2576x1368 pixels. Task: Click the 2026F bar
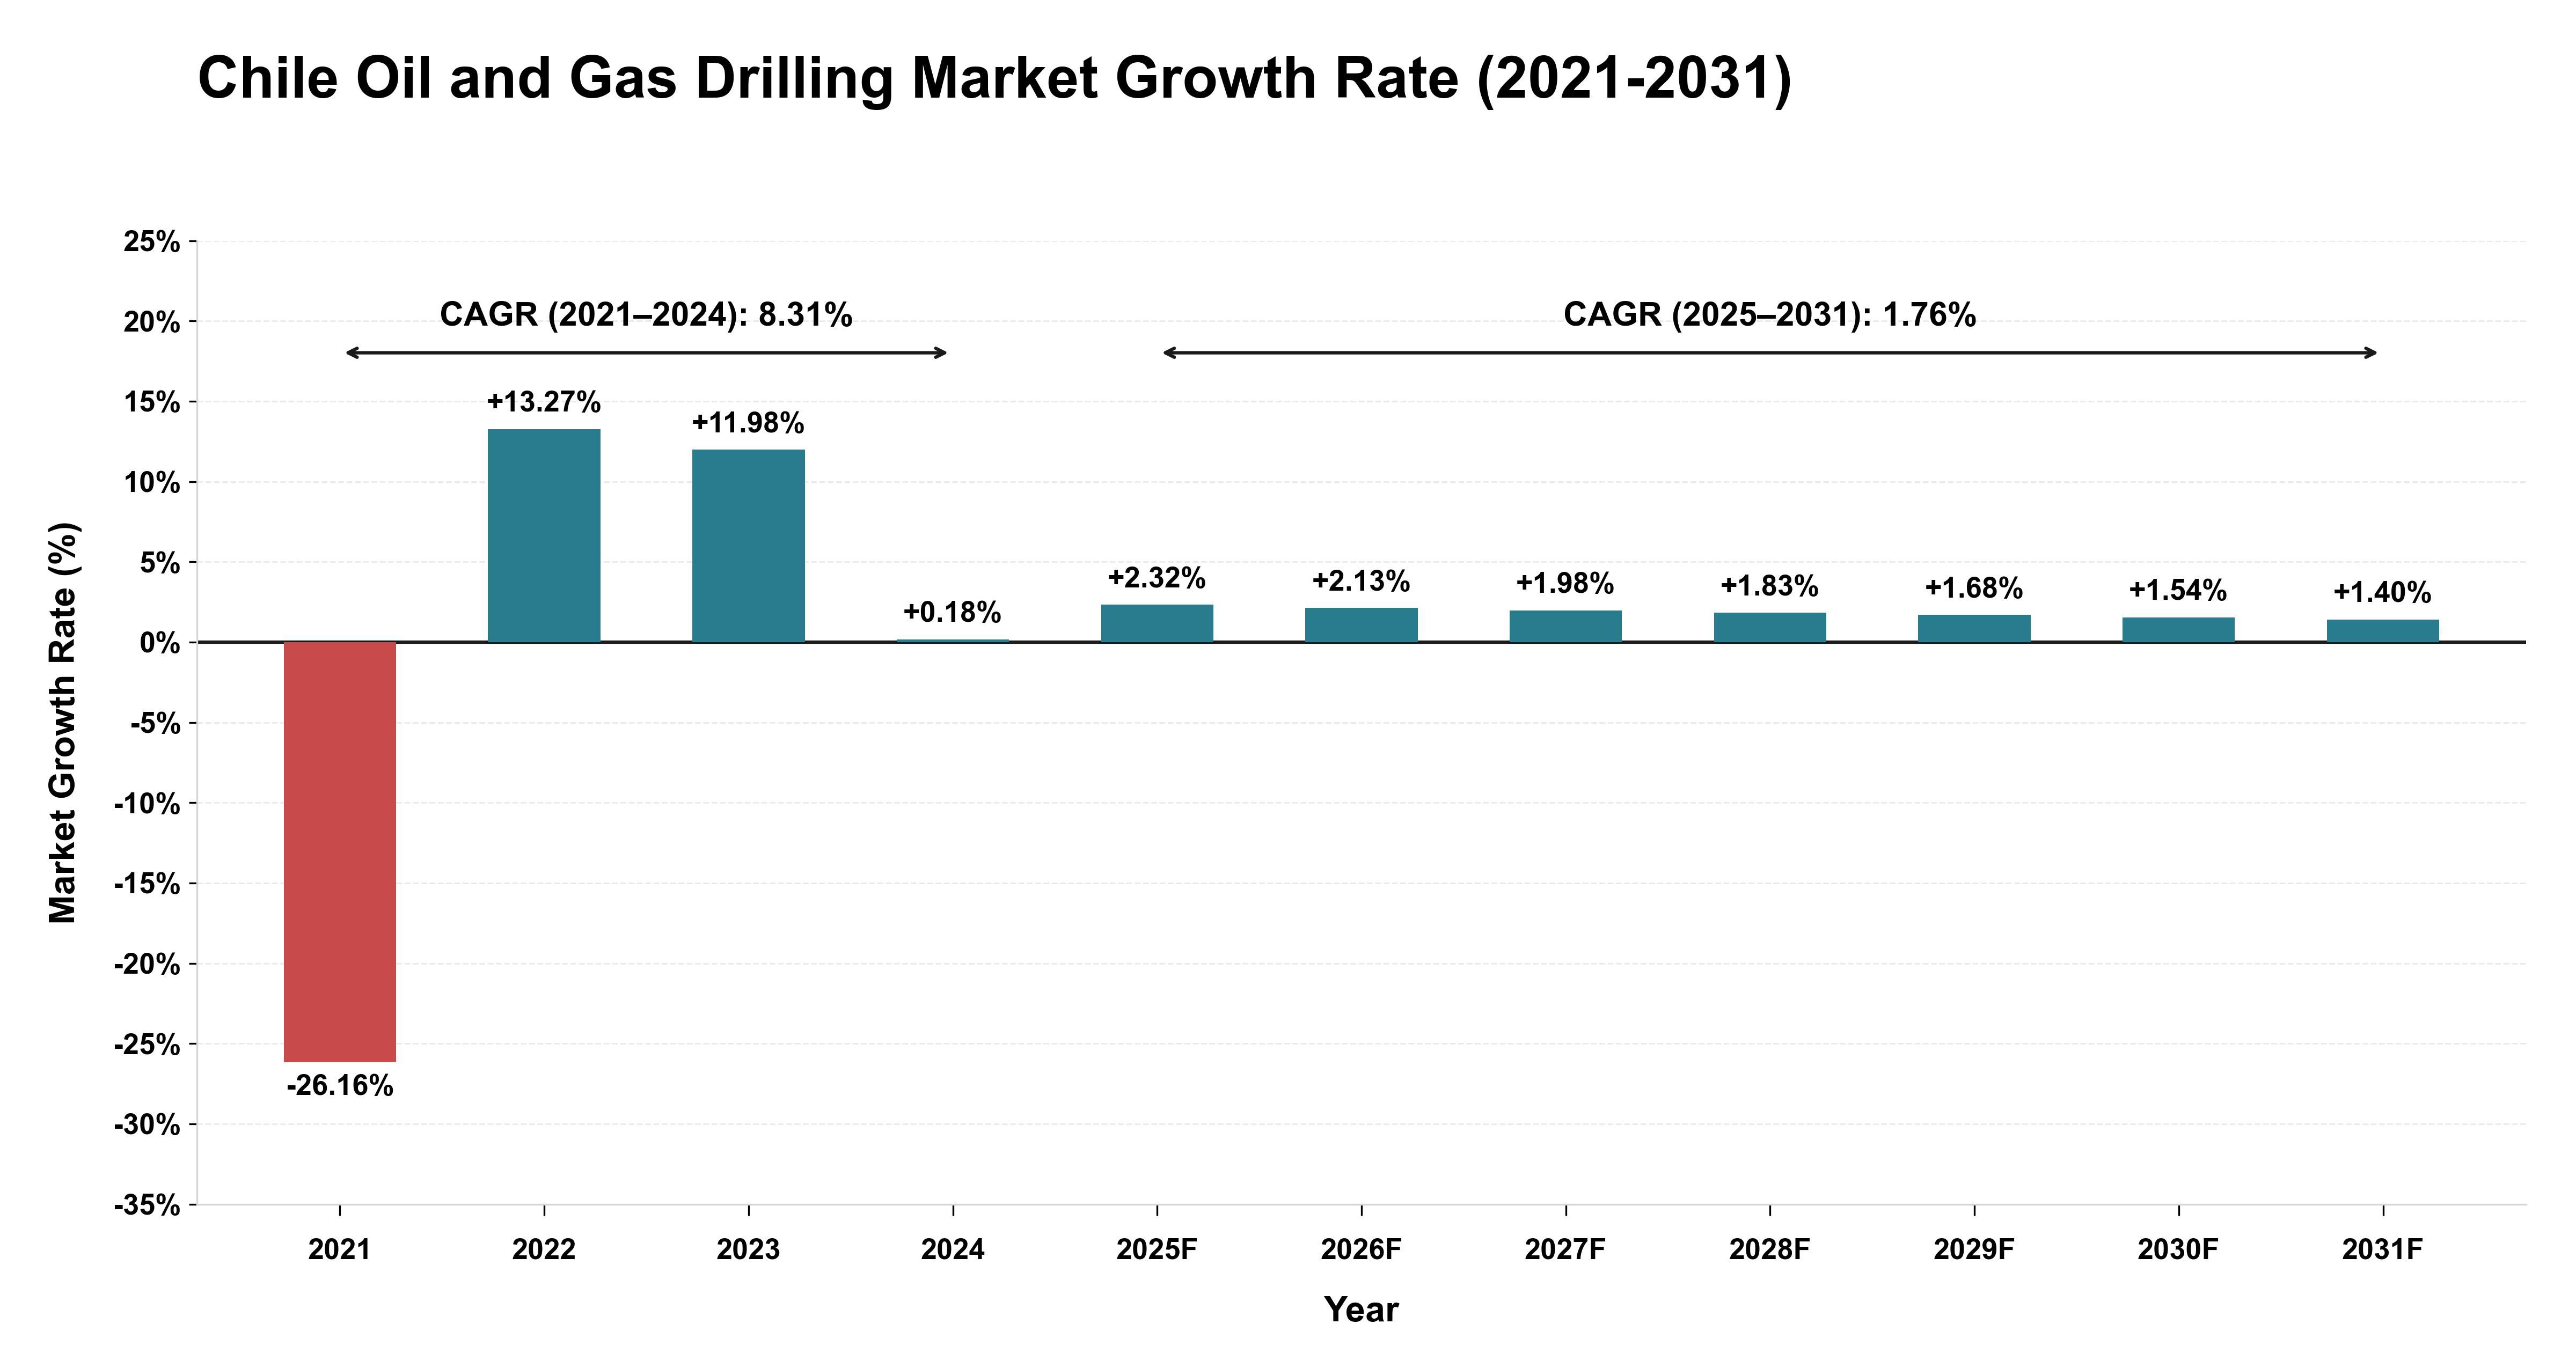click(1361, 625)
